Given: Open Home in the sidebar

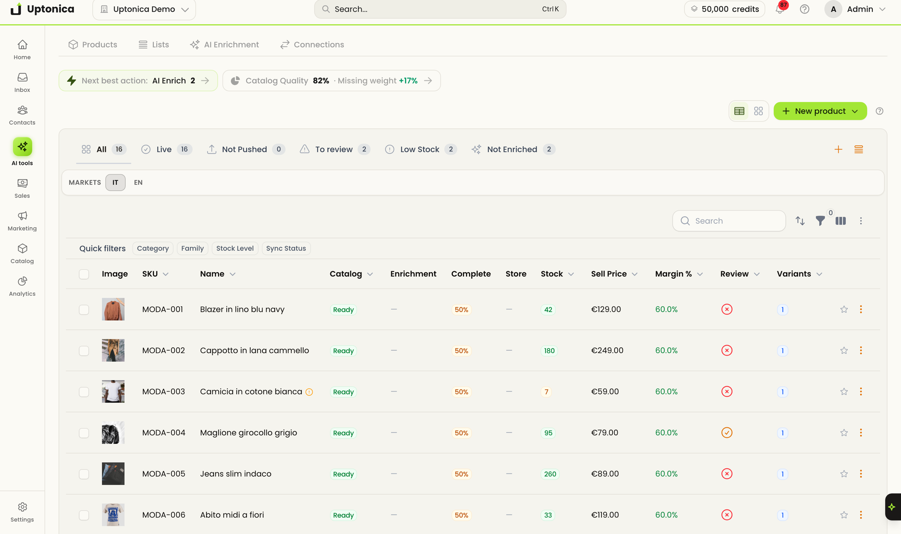Looking at the screenshot, I should [x=22, y=50].
